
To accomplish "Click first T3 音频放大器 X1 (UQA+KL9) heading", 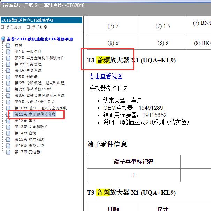I will click(131, 60).
